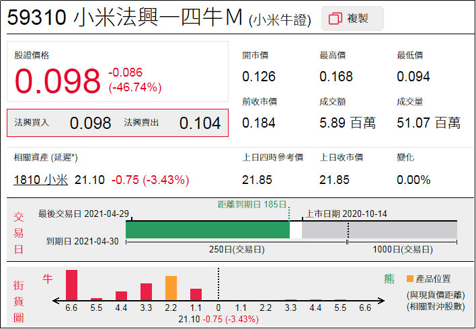Click the (小米牛證) subtitle text

(280, 21)
